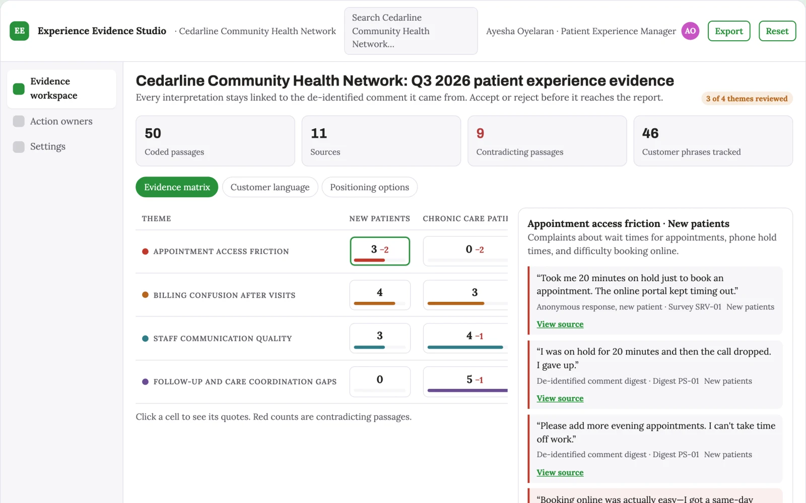Click the 50 Coded passages card
This screenshot has height=503, width=806.
click(x=215, y=141)
